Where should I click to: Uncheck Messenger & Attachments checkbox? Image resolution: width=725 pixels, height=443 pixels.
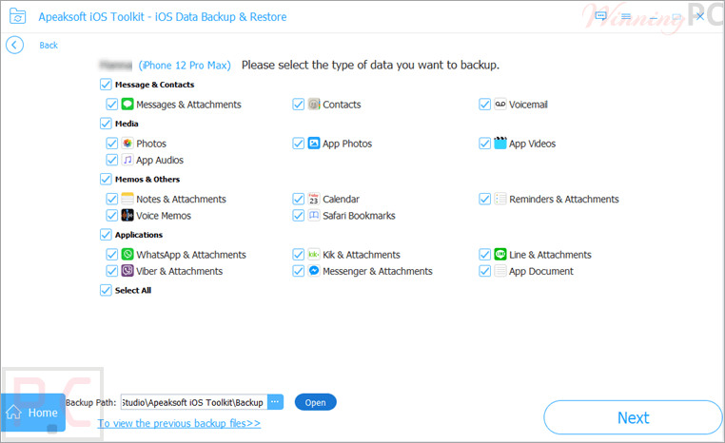(x=298, y=271)
